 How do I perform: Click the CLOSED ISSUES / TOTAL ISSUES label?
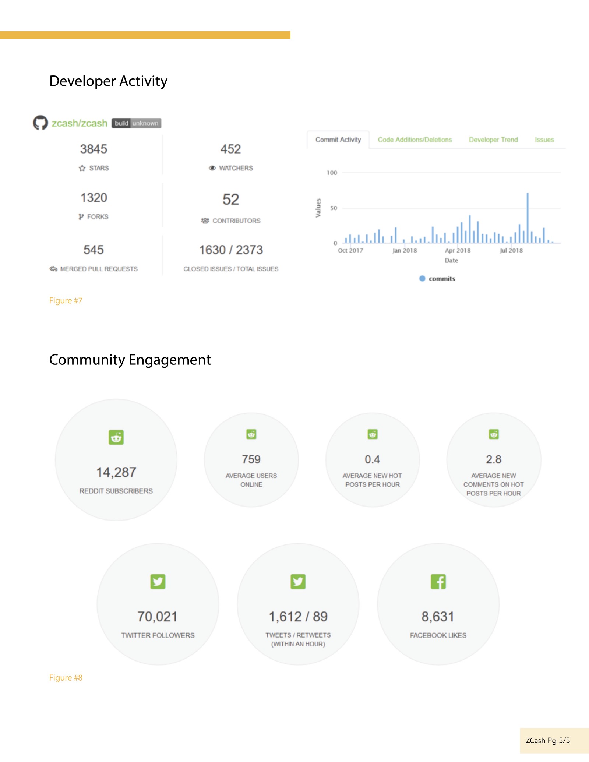pyautogui.click(x=231, y=269)
